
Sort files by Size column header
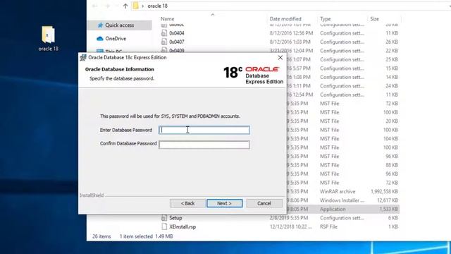pos(374,19)
